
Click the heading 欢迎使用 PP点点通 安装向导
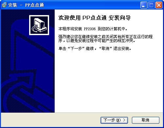pyautogui.click(x=95, y=18)
